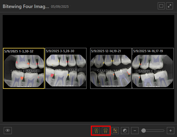This screenshot has height=137, width=177.
Task: Click the single-pane layout square icon
Action: [x=161, y=6]
